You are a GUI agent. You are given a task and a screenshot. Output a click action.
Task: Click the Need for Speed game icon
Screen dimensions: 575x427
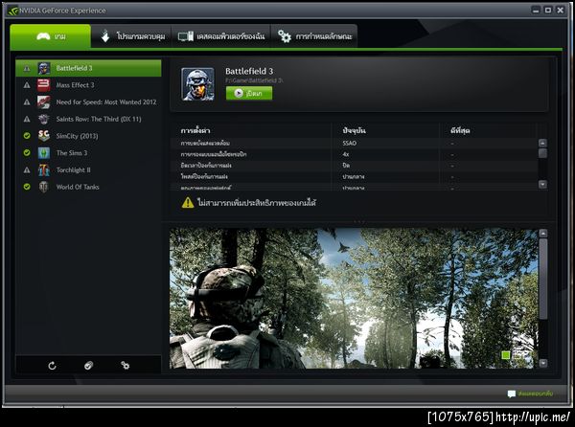click(44, 102)
